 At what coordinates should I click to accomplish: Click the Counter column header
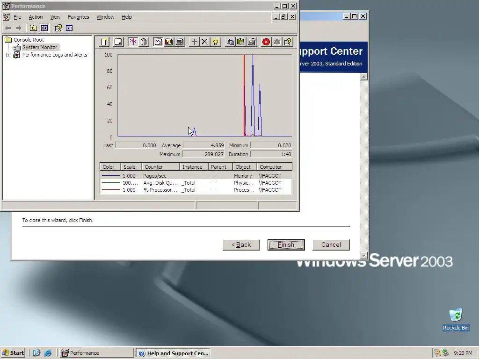[161, 167]
